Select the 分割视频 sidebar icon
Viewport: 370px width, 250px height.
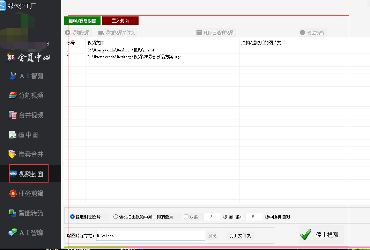(13, 95)
